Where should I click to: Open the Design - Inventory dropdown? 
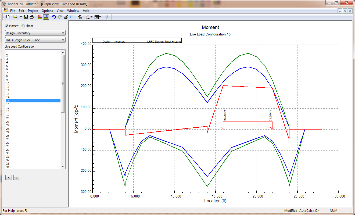(35, 33)
